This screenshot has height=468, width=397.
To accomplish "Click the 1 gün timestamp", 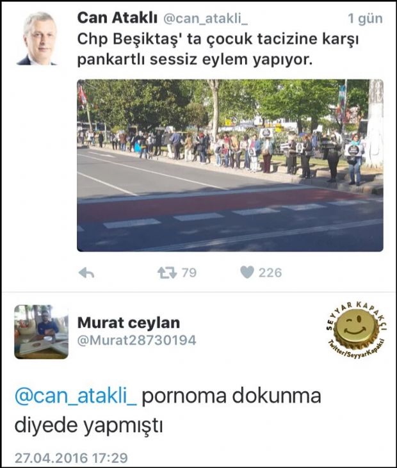I will [365, 19].
